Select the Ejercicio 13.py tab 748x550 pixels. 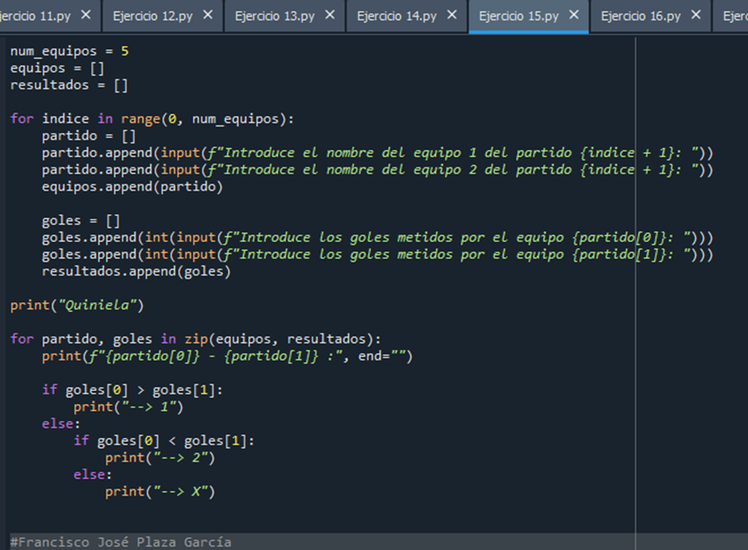tap(274, 16)
